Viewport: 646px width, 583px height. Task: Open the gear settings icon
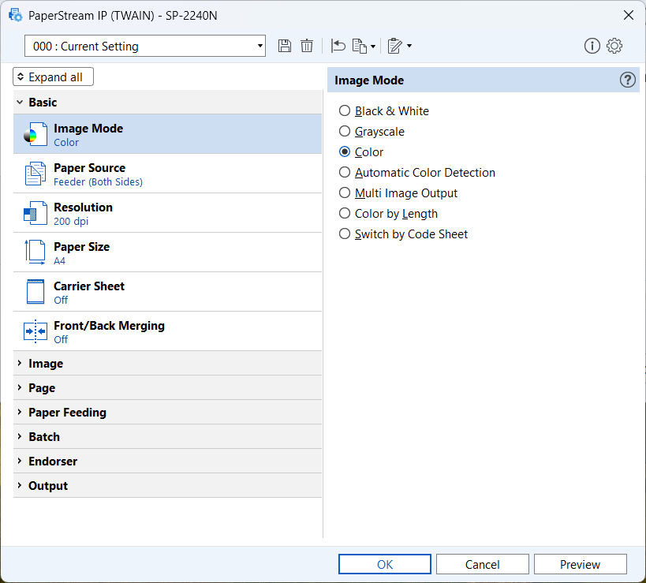[614, 46]
